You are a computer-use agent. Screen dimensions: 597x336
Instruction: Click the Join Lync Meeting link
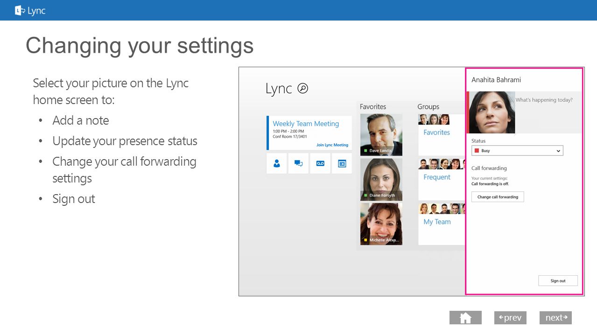(332, 145)
